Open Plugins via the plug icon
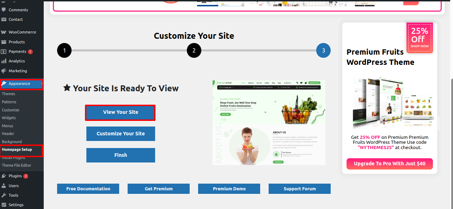Viewport: 453px width, 209px height. pos(4,176)
